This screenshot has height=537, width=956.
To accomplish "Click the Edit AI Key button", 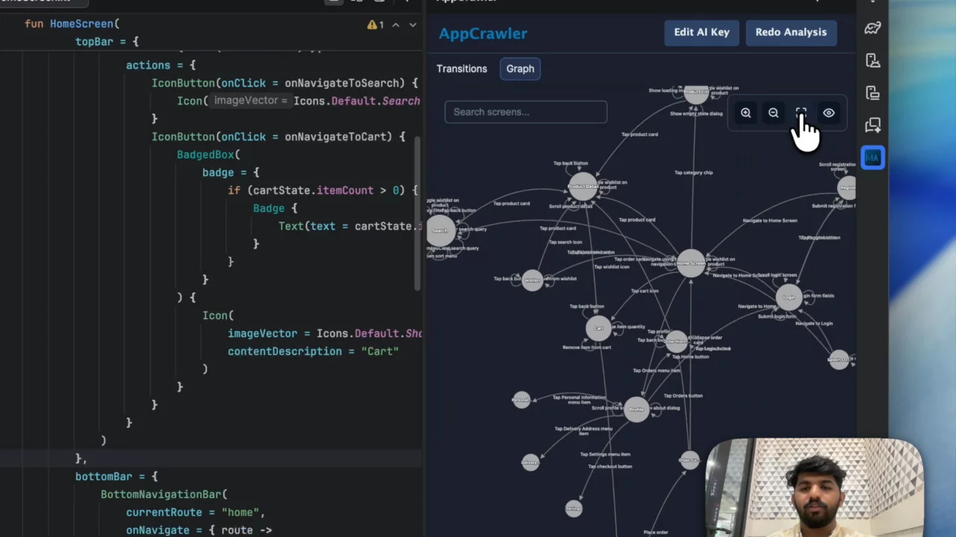I will coord(701,32).
